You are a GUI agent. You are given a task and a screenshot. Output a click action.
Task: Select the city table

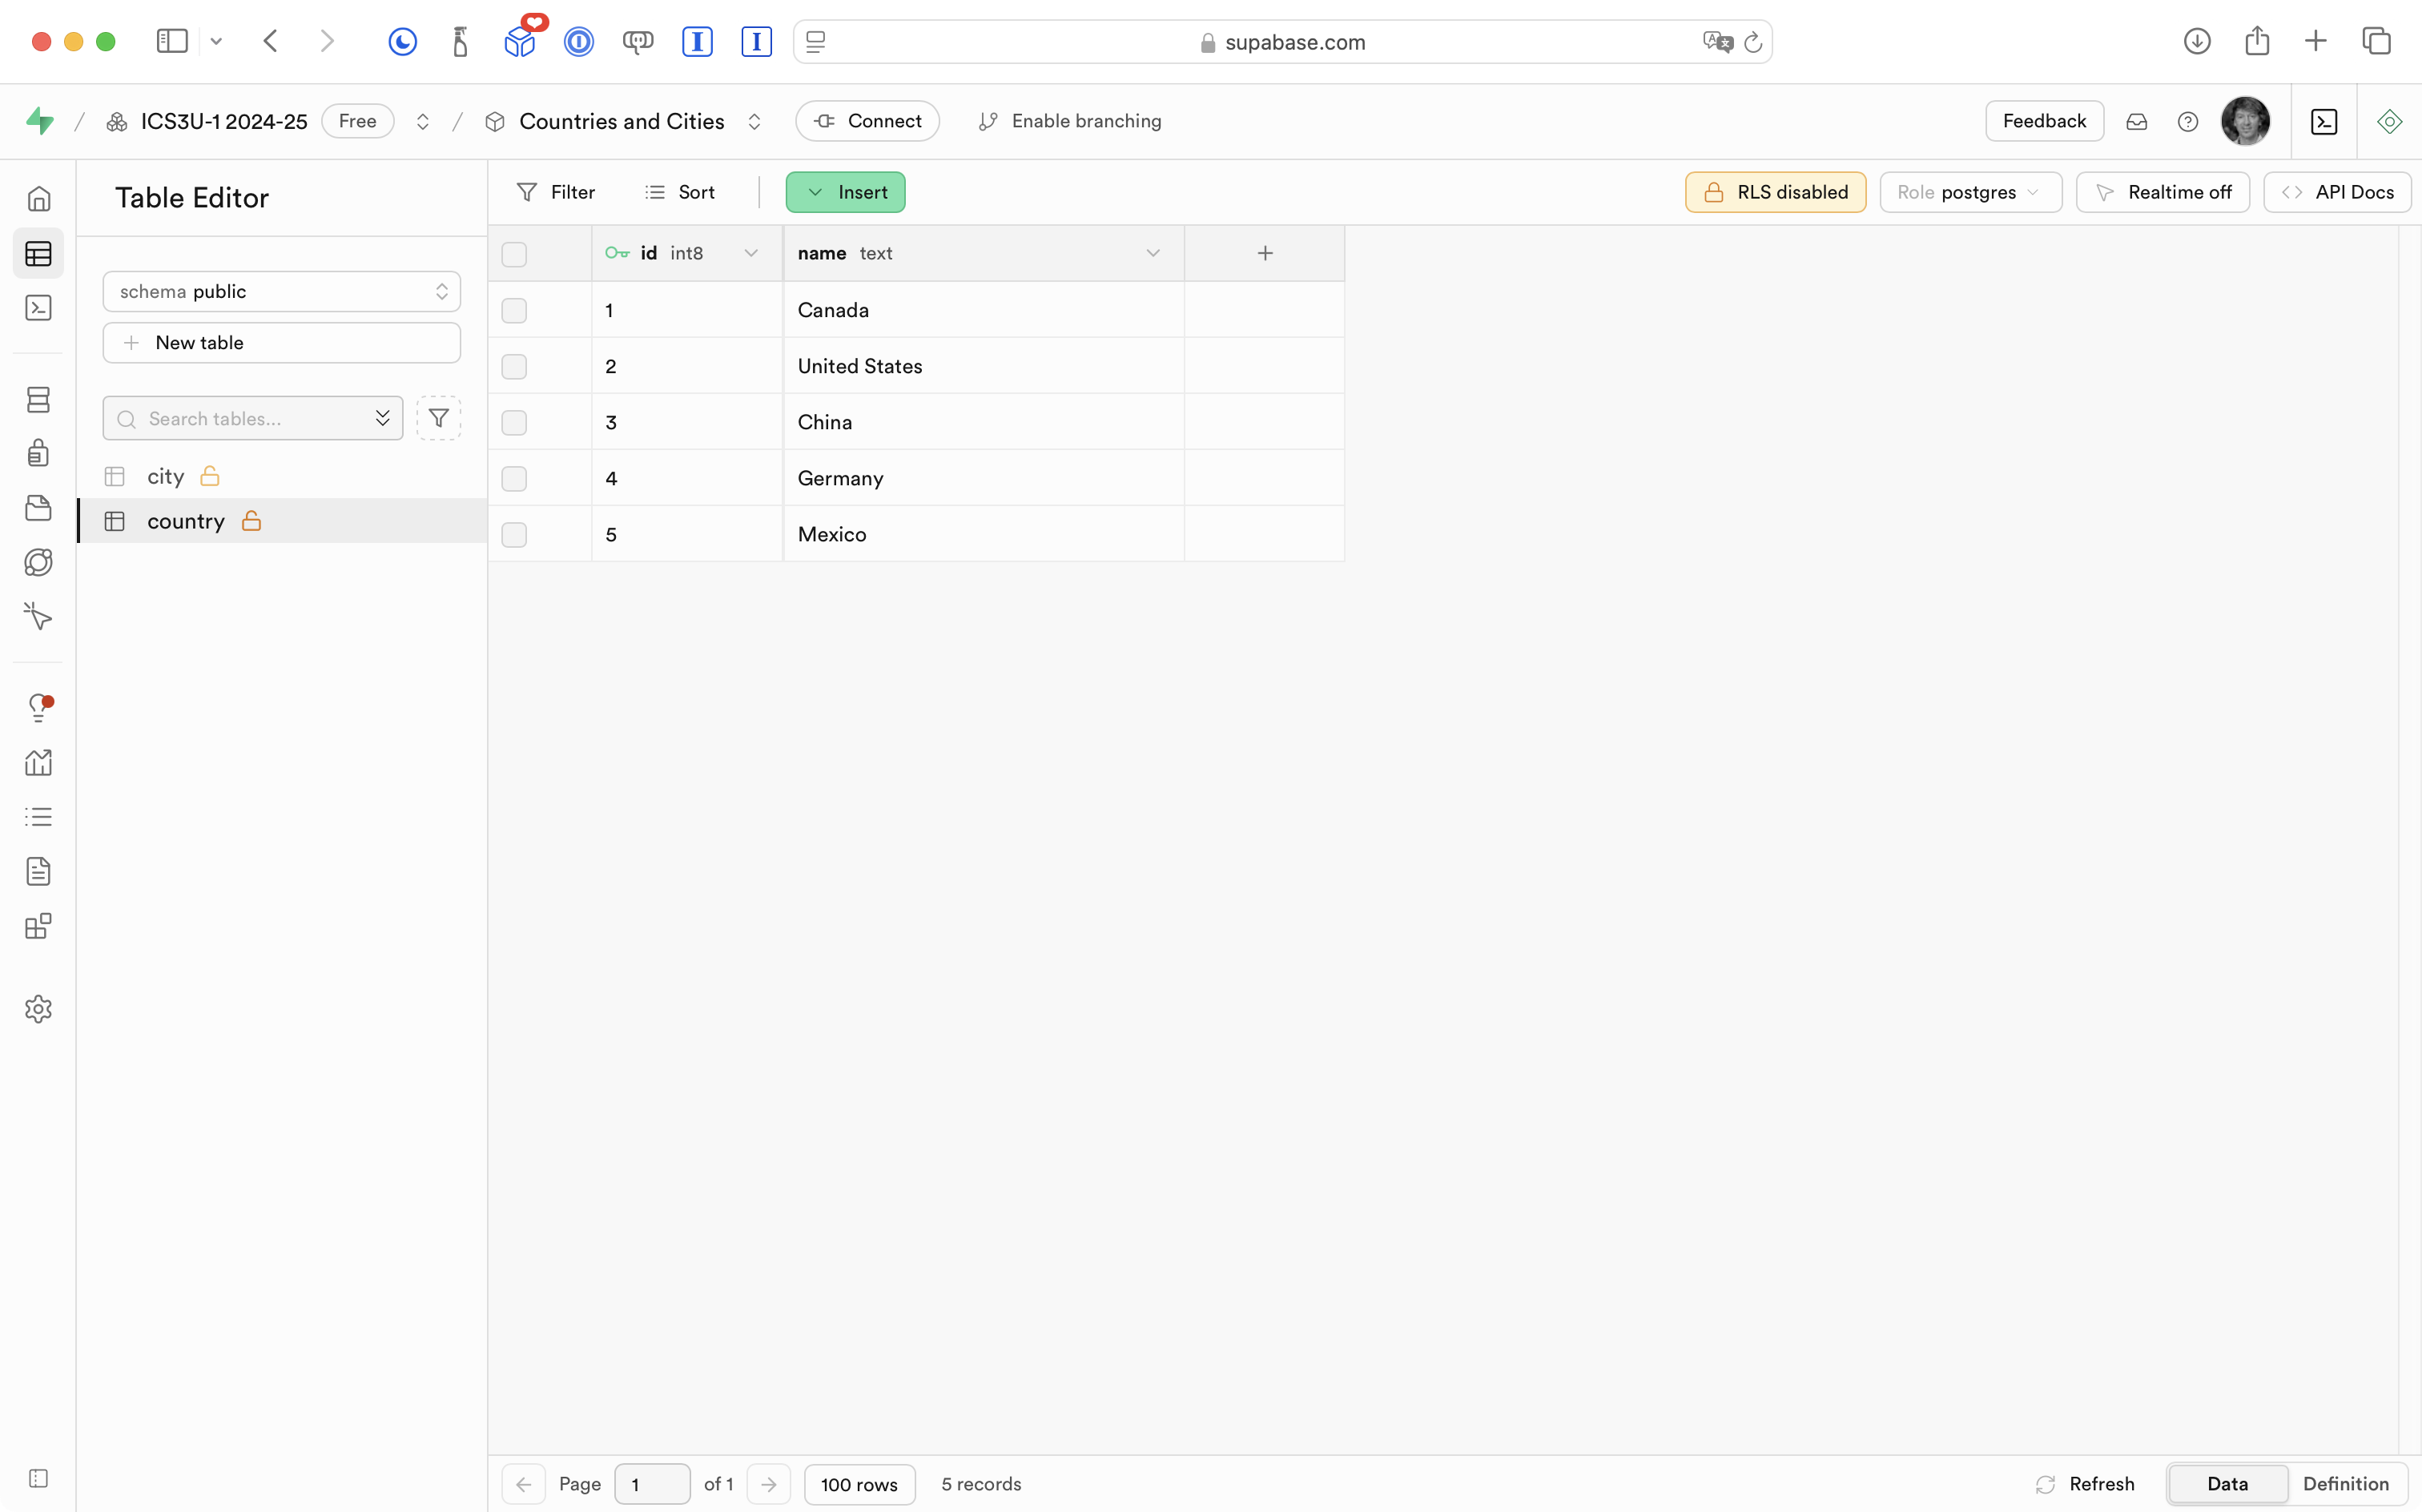pos(166,477)
